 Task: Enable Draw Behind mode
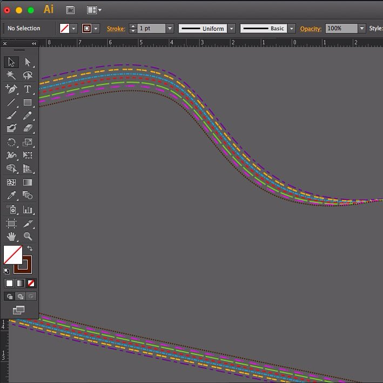(x=21, y=297)
